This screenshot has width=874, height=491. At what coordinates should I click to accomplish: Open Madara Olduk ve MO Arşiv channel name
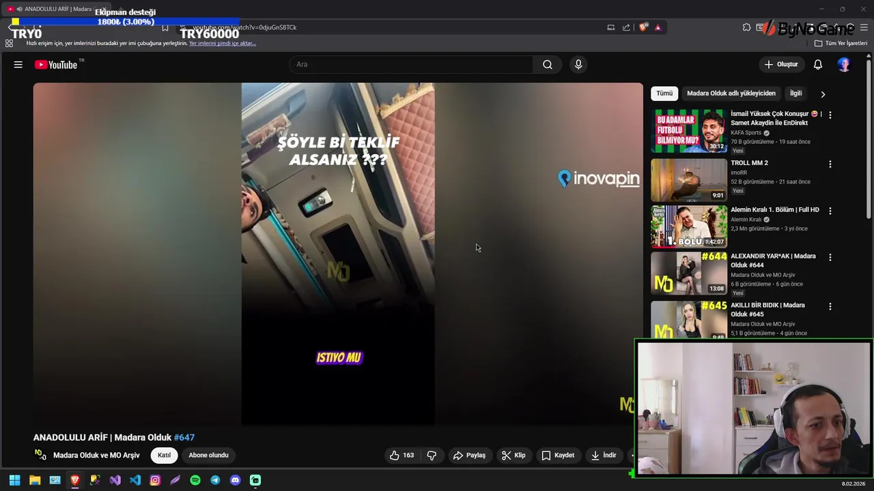tap(96, 455)
